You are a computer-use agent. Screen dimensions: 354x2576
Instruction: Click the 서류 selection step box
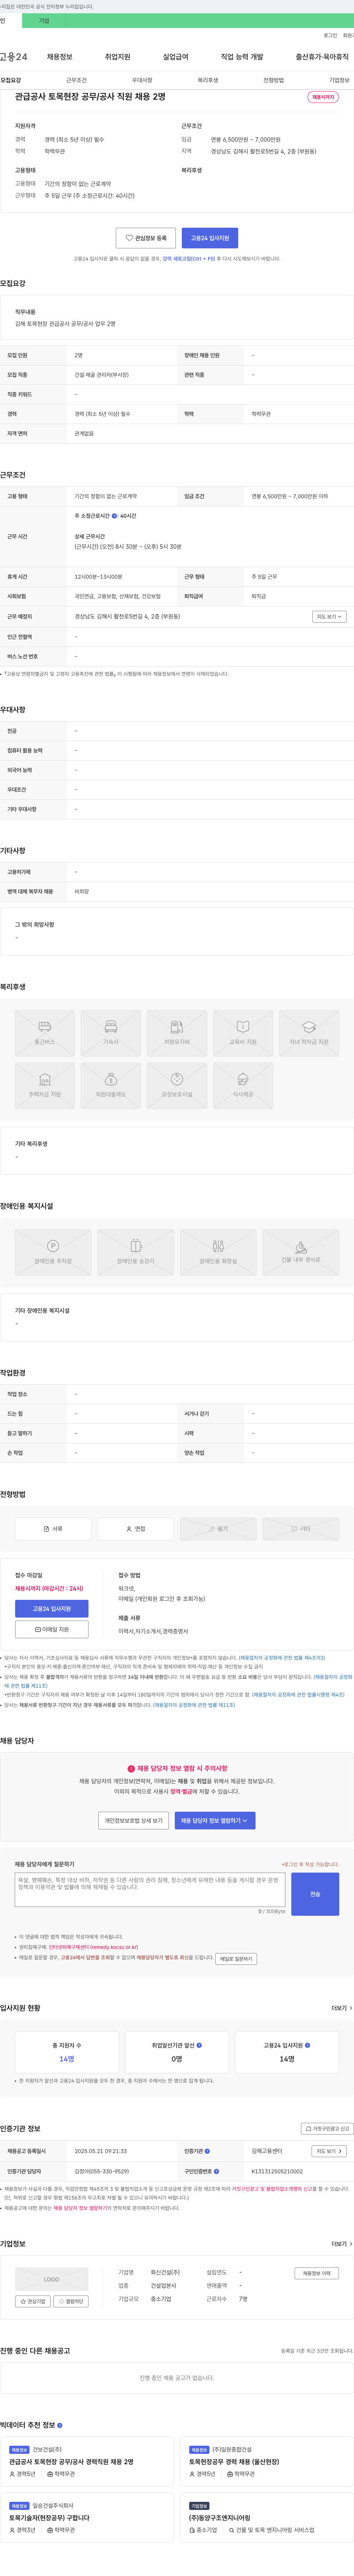click(x=53, y=1529)
